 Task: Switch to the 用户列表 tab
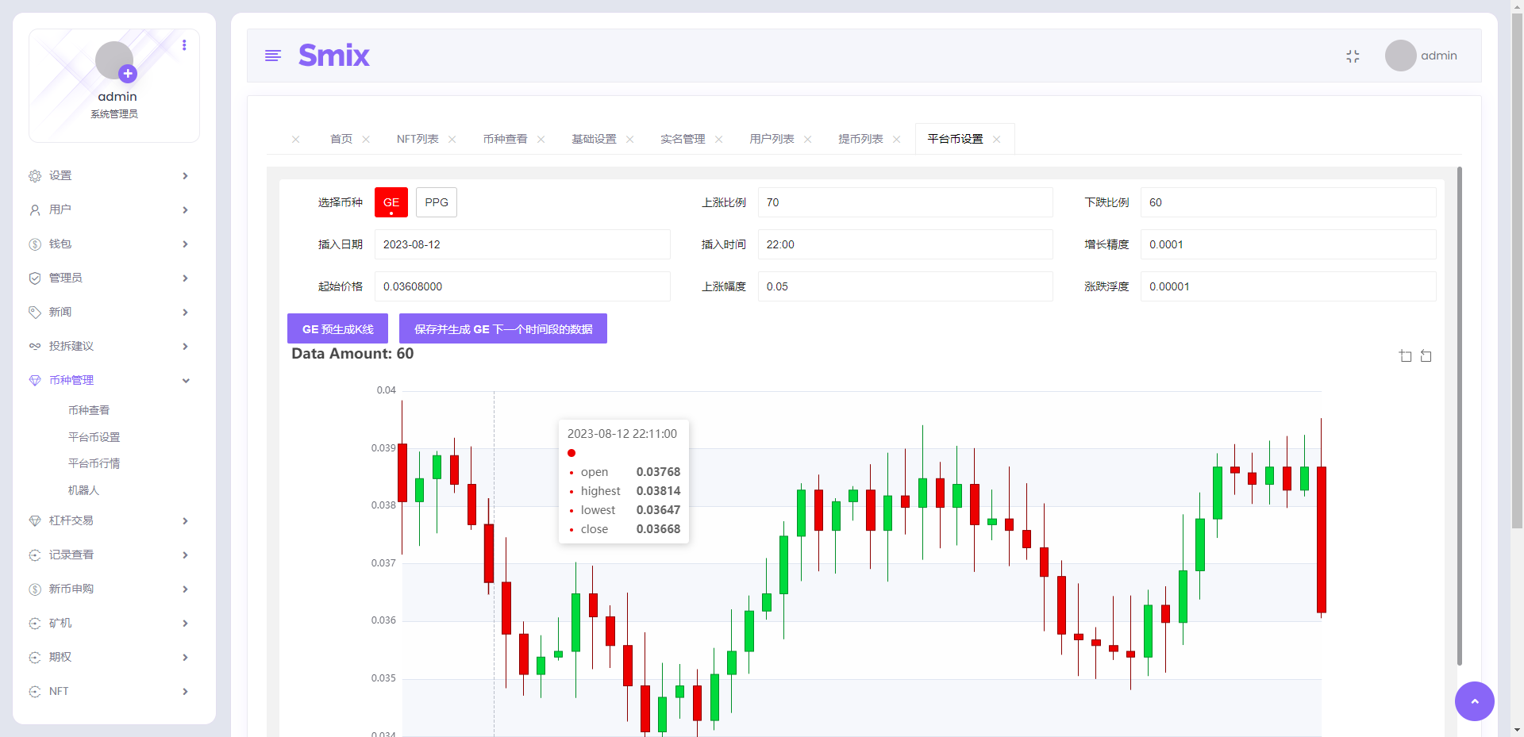tap(771, 138)
